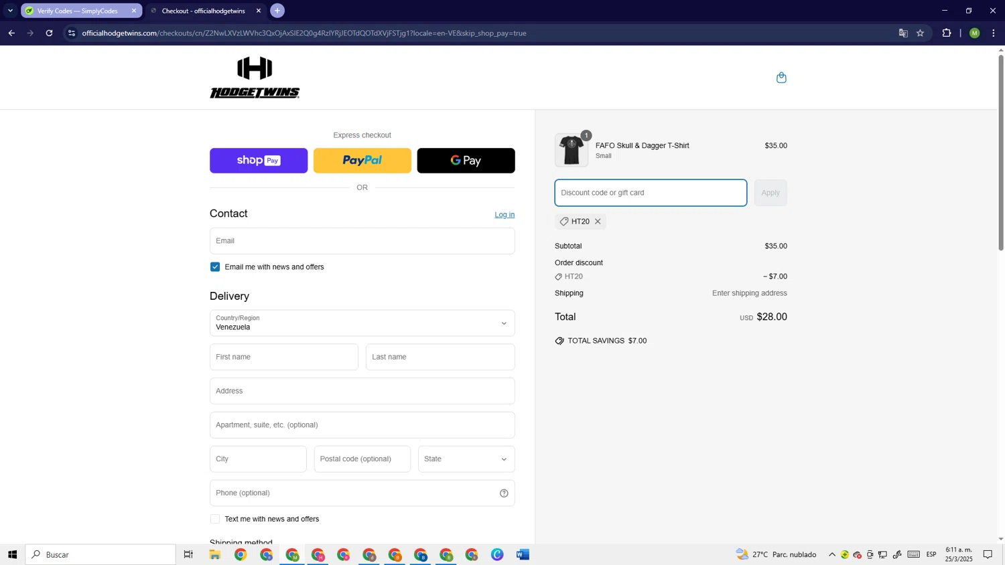
Task: Bookmark this page with the star icon
Action: [921, 33]
